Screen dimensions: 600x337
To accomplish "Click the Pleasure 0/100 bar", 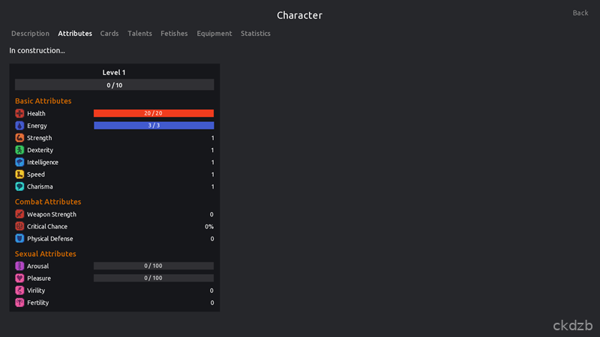I will (x=154, y=278).
